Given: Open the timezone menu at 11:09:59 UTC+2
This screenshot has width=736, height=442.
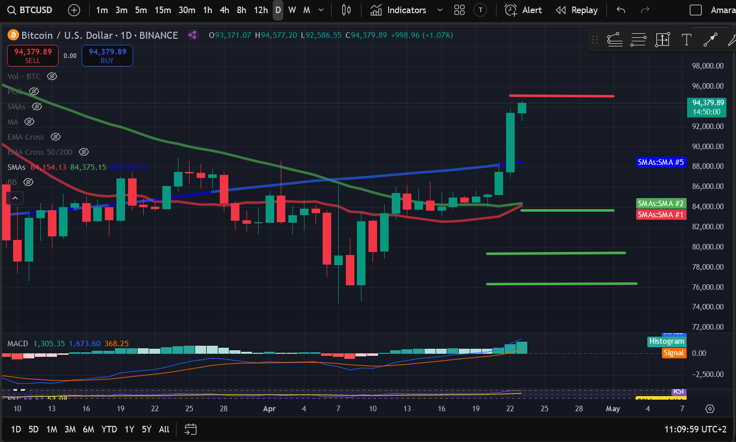Looking at the screenshot, I should coord(695,429).
